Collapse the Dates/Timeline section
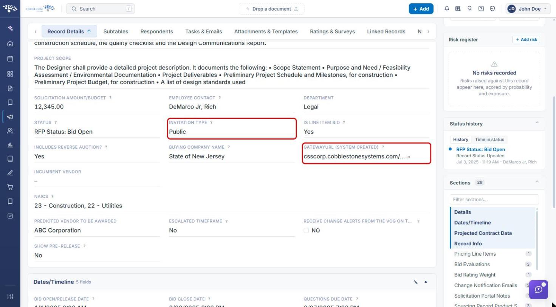The image size is (556, 307). [426, 282]
